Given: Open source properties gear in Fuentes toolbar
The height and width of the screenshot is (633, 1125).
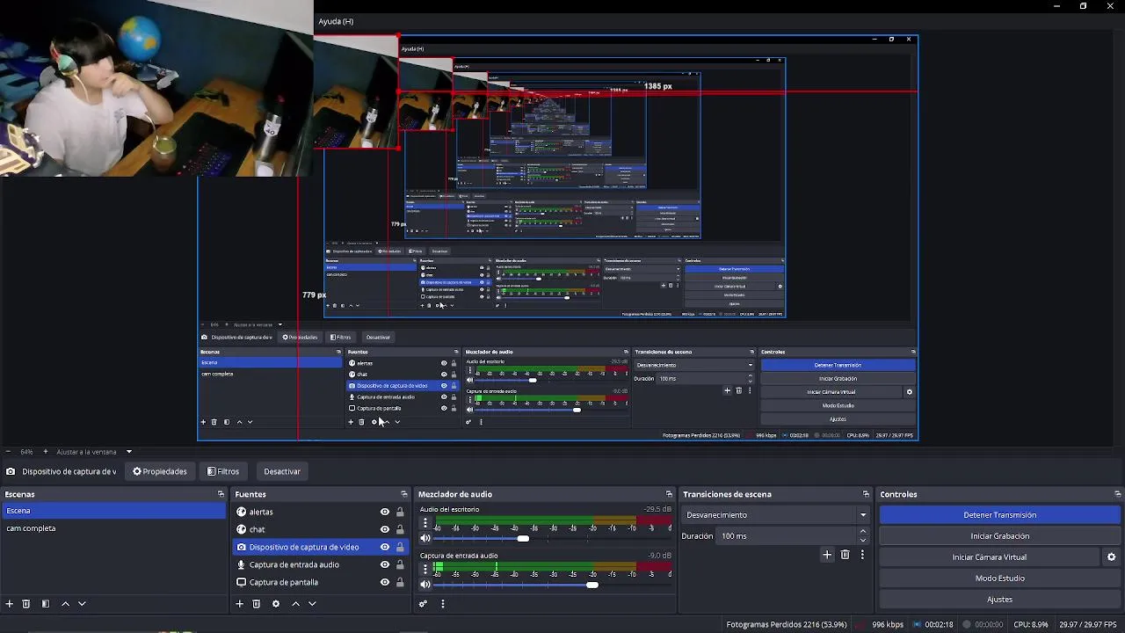Looking at the screenshot, I should coord(276,604).
